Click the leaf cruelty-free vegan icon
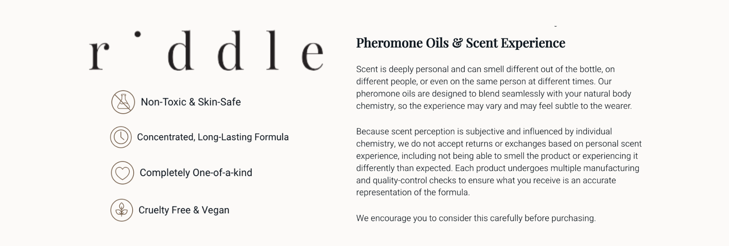This screenshot has width=729, height=246. pyautogui.click(x=122, y=210)
